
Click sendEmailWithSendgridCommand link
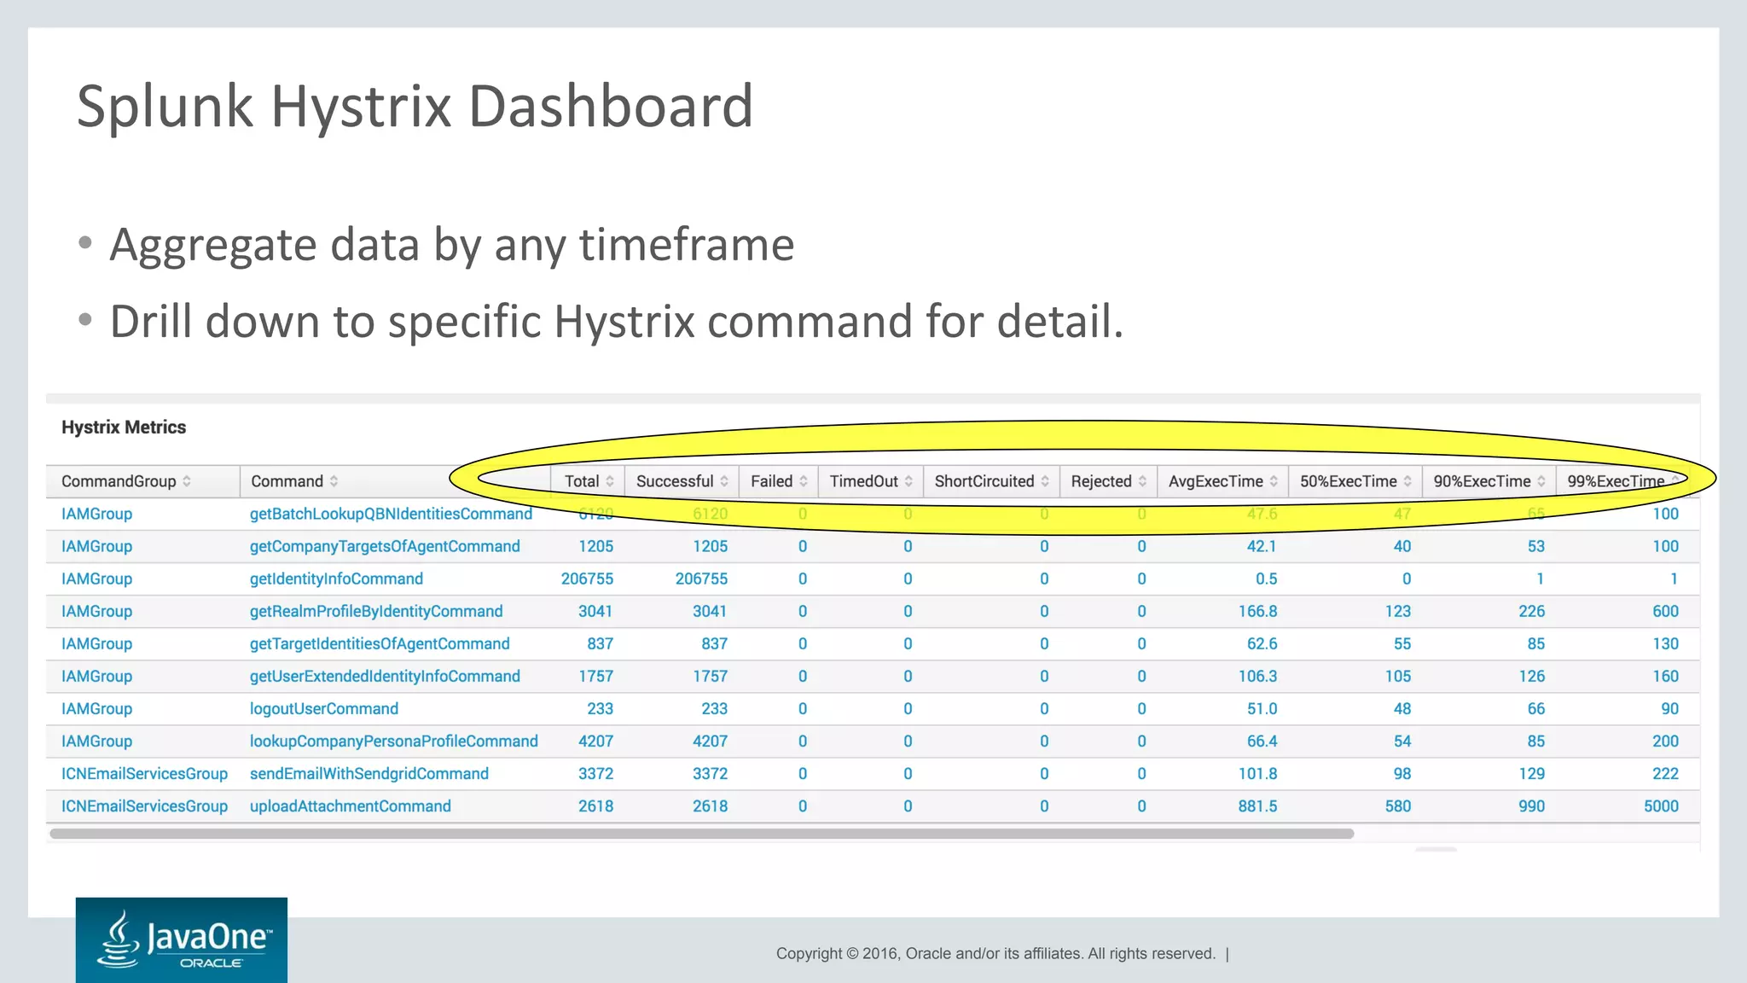click(x=369, y=773)
